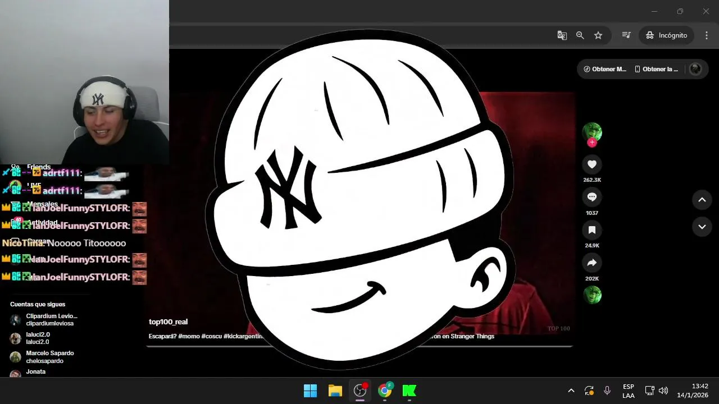The width and height of the screenshot is (719, 404).
Task: Open the Jonata followed account
Action: [x=28, y=372]
